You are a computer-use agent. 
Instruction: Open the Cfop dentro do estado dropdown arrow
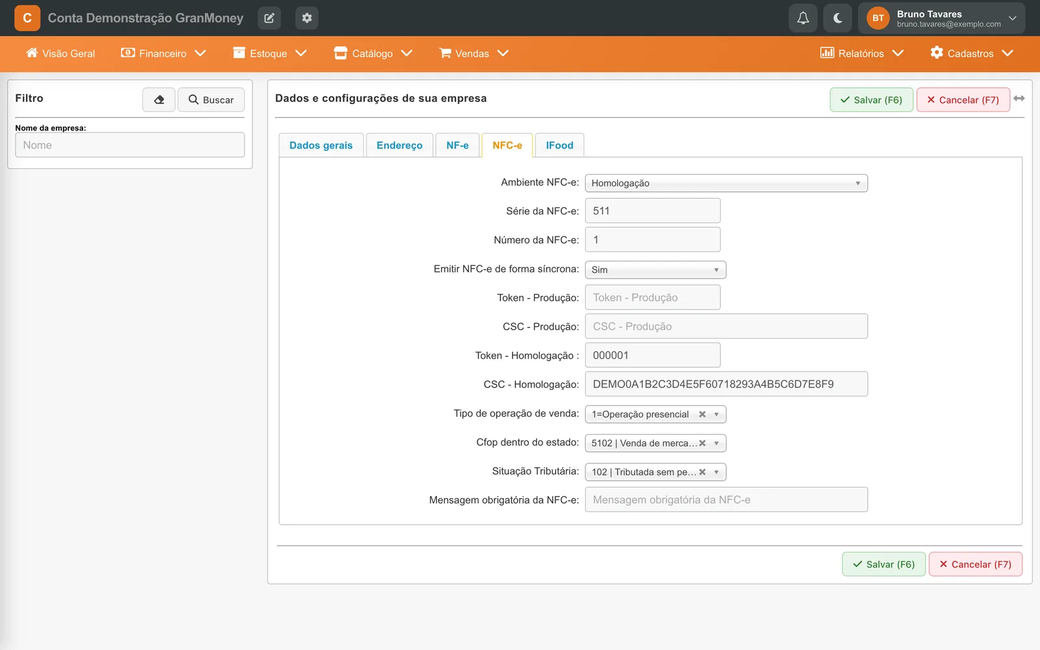coord(716,443)
